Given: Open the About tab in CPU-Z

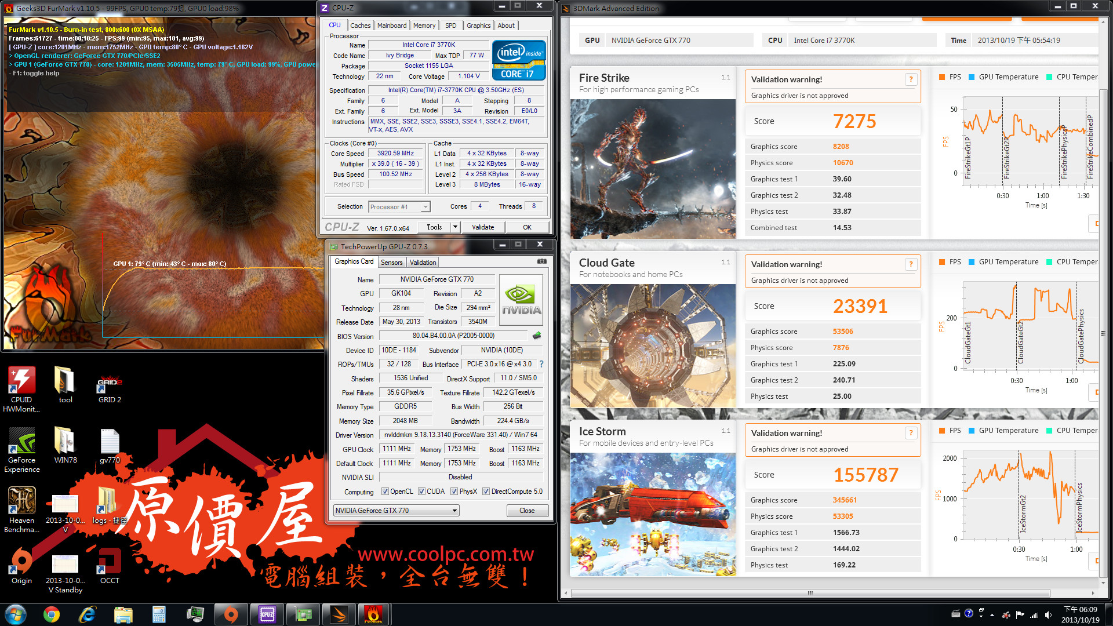Looking at the screenshot, I should pyautogui.click(x=506, y=26).
